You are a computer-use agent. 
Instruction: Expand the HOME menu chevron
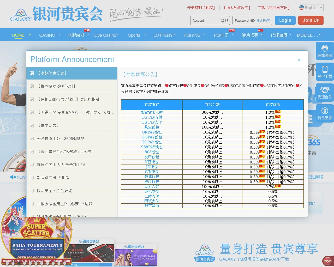coord(30,34)
